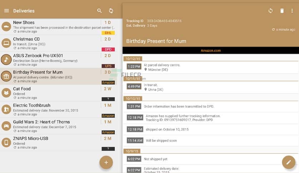Screen dimensions: 299x173
Task: Click the DHL provider badge
Action: (x=108, y=33)
